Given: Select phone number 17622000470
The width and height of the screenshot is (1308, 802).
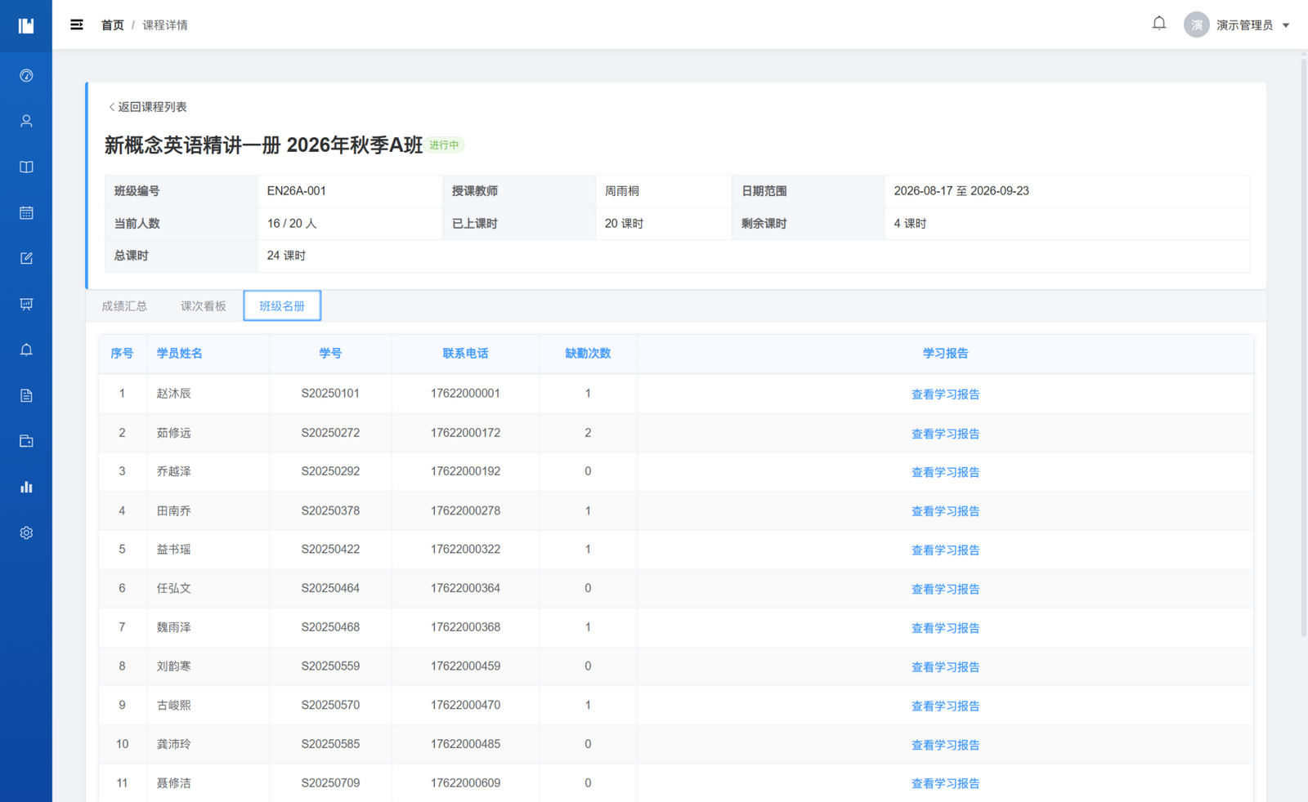Looking at the screenshot, I should 465,705.
